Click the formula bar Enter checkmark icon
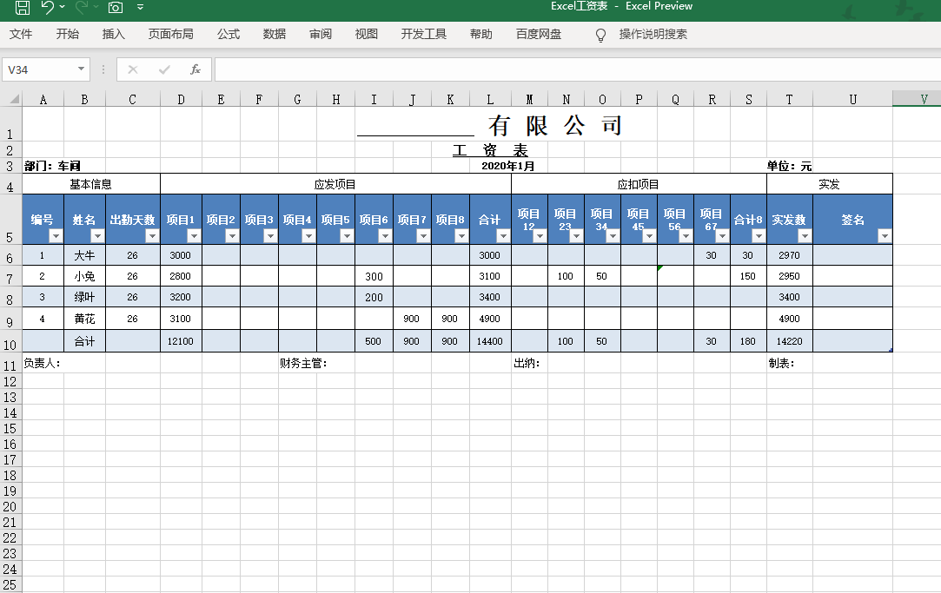 click(164, 69)
